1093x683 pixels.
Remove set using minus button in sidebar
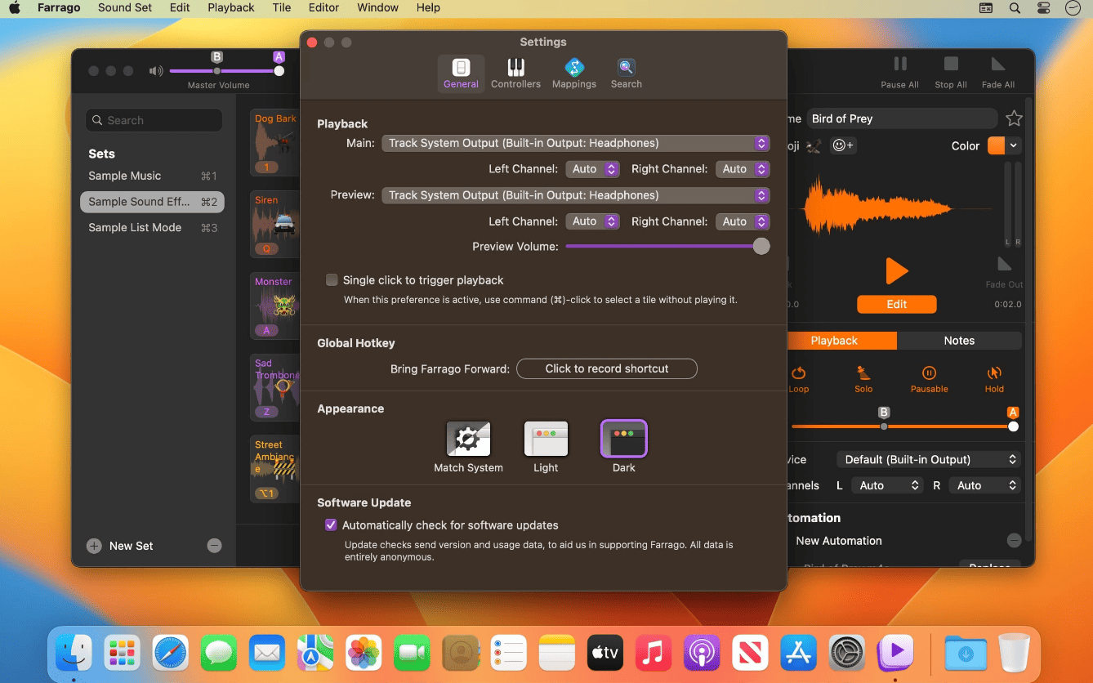pos(214,546)
